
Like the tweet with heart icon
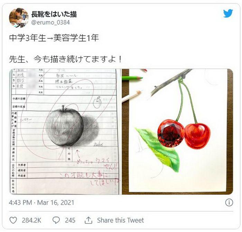click(x=13, y=220)
